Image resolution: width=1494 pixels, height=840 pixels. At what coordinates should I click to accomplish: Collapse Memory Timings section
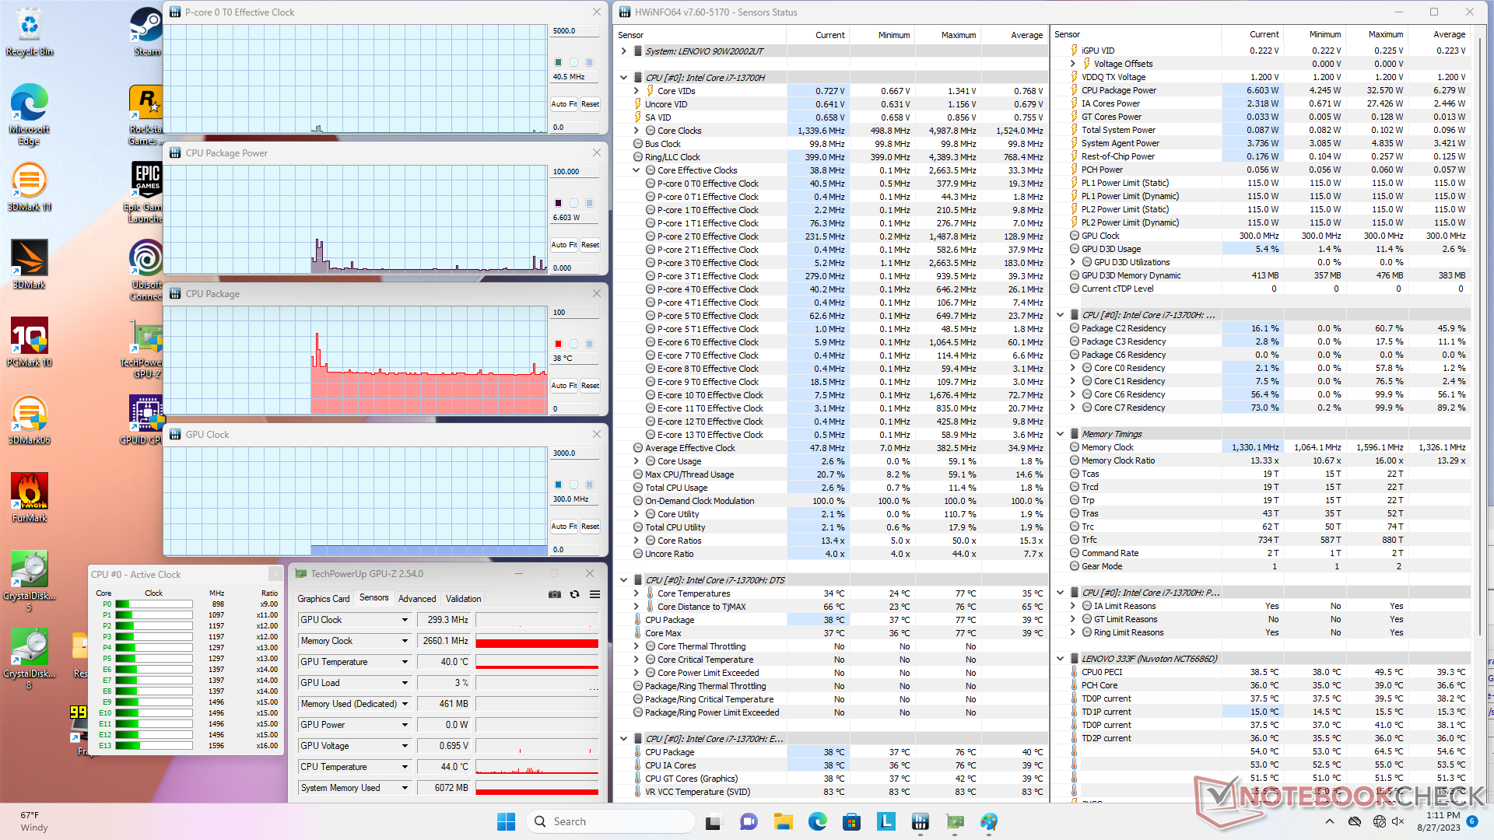pos(1060,434)
